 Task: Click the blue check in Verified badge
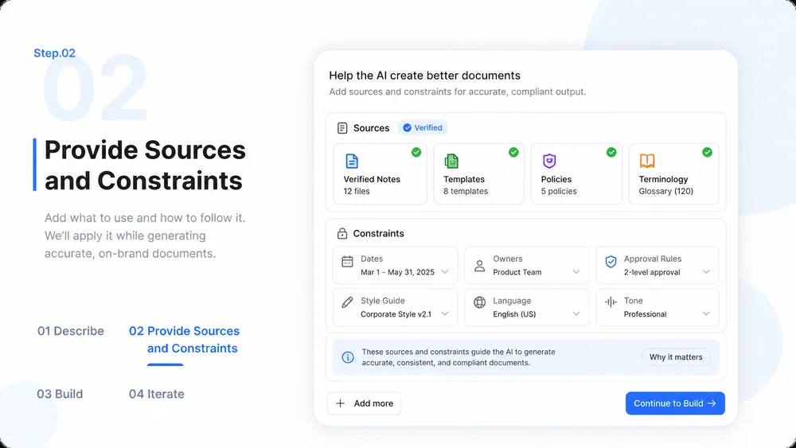[407, 128]
